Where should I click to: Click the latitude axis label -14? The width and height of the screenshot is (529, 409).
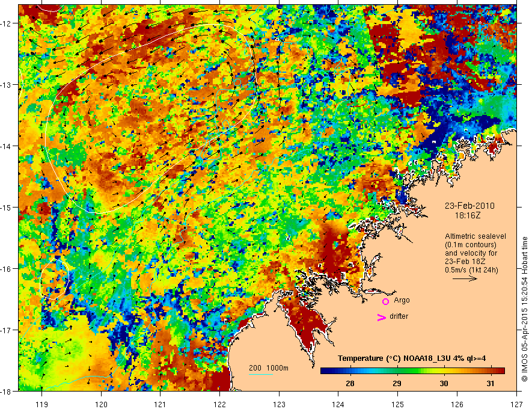point(6,146)
